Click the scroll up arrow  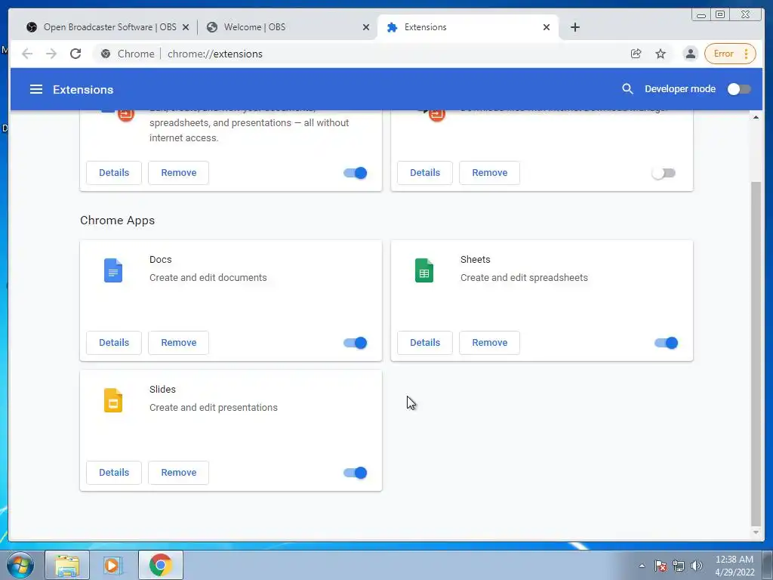pos(756,117)
